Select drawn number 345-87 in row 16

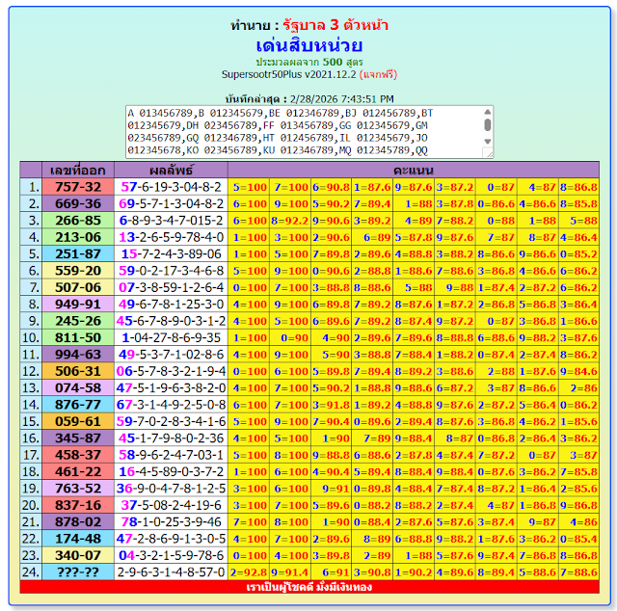tap(78, 438)
